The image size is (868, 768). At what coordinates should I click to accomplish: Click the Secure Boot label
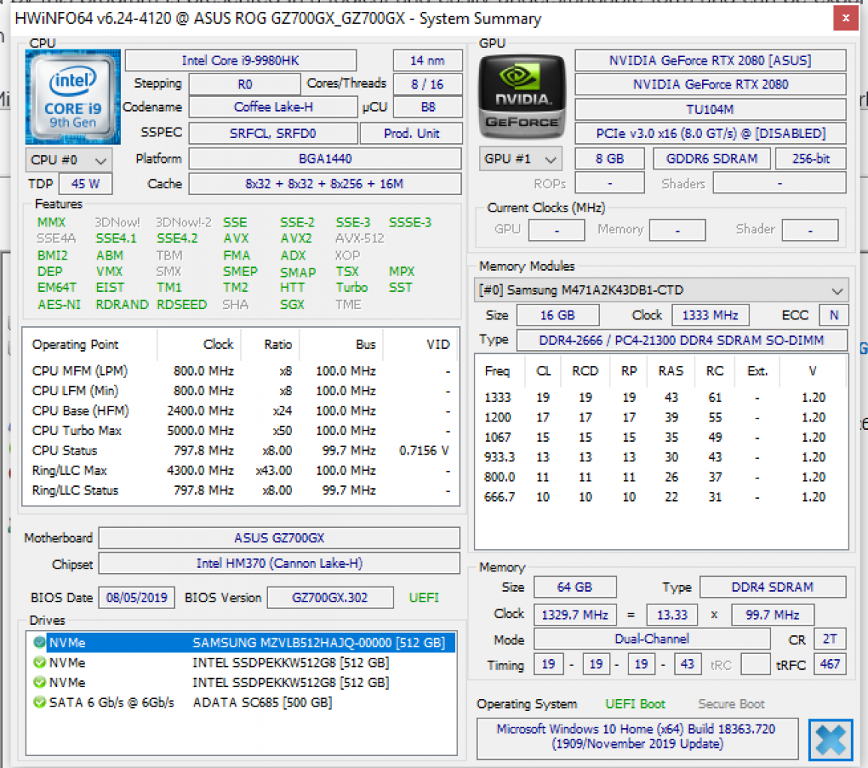click(731, 703)
